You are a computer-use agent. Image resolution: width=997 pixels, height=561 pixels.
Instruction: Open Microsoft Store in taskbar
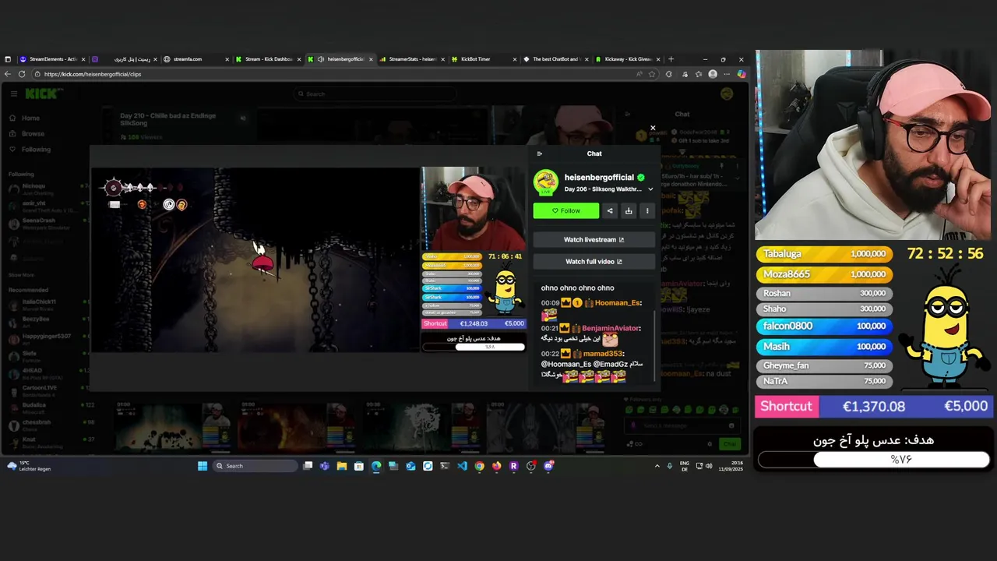359,466
